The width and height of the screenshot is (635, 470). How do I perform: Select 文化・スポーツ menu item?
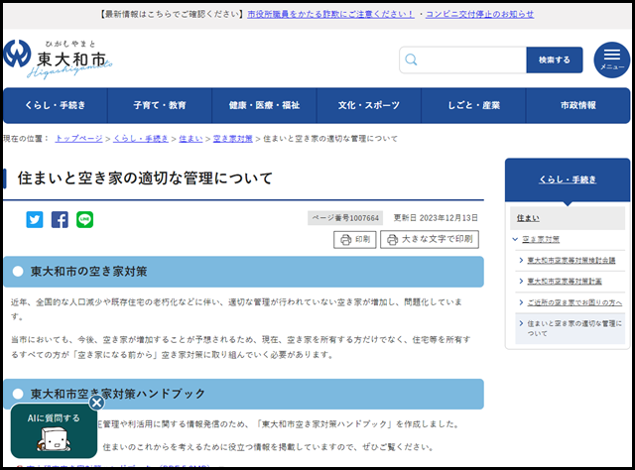[x=368, y=105]
